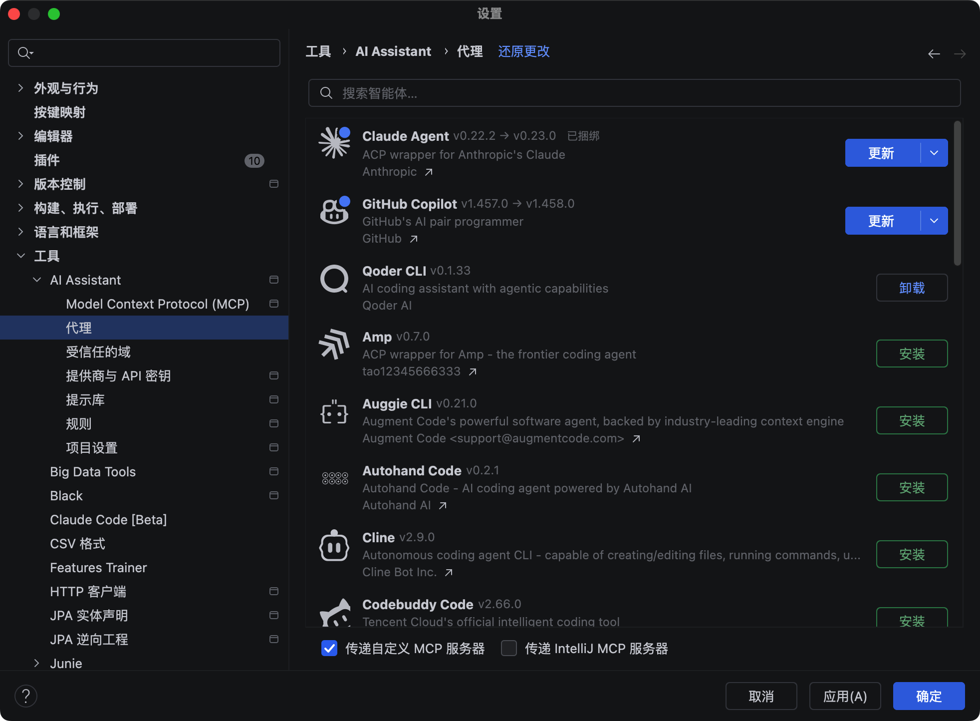The height and width of the screenshot is (721, 980).
Task: Select 受信任的域 in settings tree
Action: point(98,352)
